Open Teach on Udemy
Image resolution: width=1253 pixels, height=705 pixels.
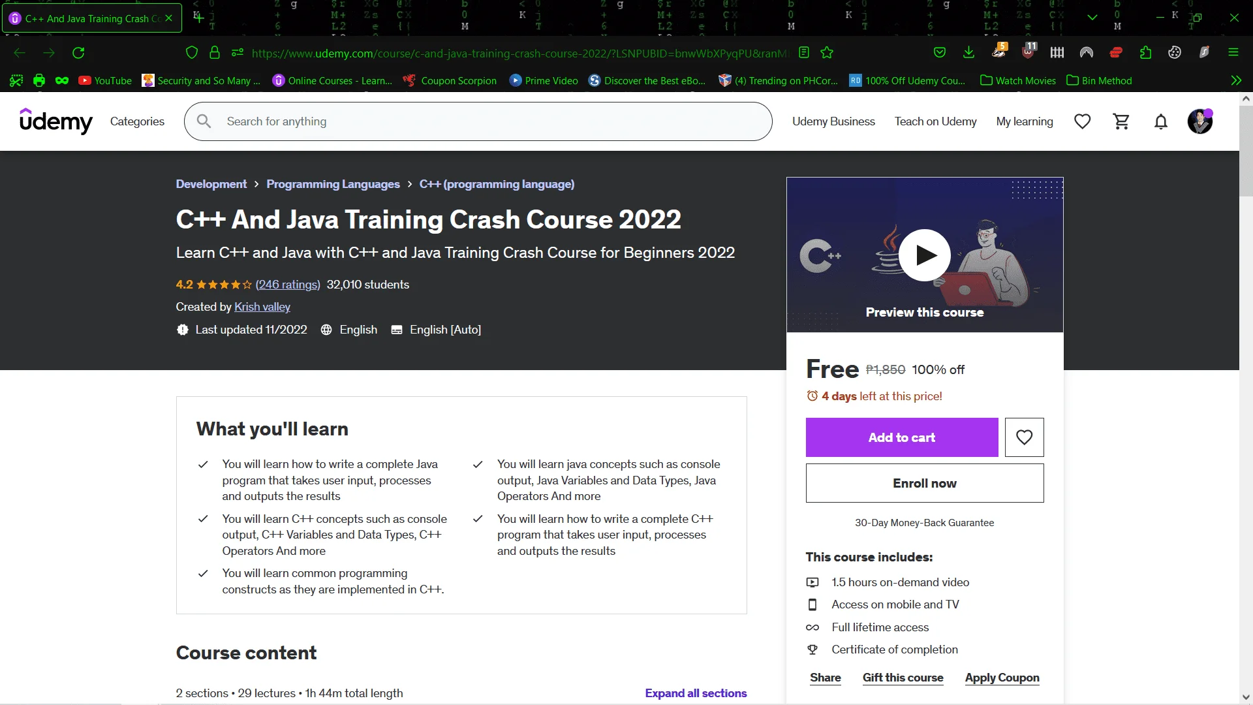(935, 121)
